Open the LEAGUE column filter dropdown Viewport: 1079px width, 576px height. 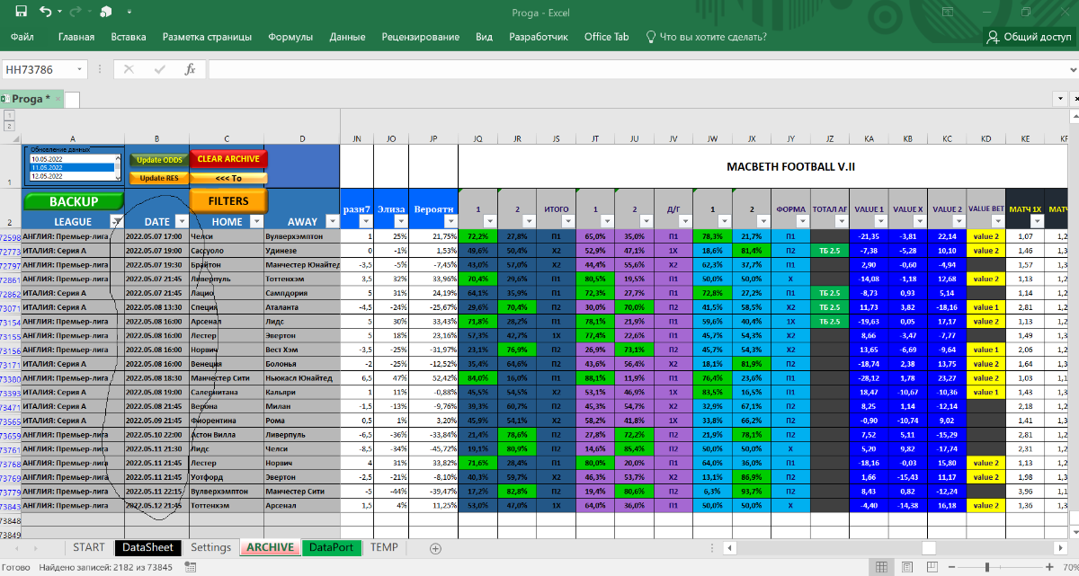pyautogui.click(x=116, y=221)
